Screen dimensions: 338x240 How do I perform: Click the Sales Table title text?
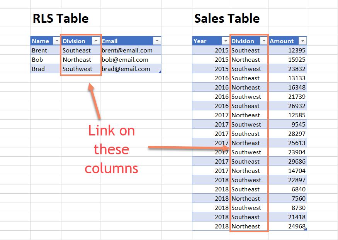coord(227,18)
